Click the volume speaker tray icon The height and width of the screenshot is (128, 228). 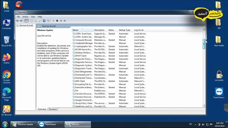(203, 124)
